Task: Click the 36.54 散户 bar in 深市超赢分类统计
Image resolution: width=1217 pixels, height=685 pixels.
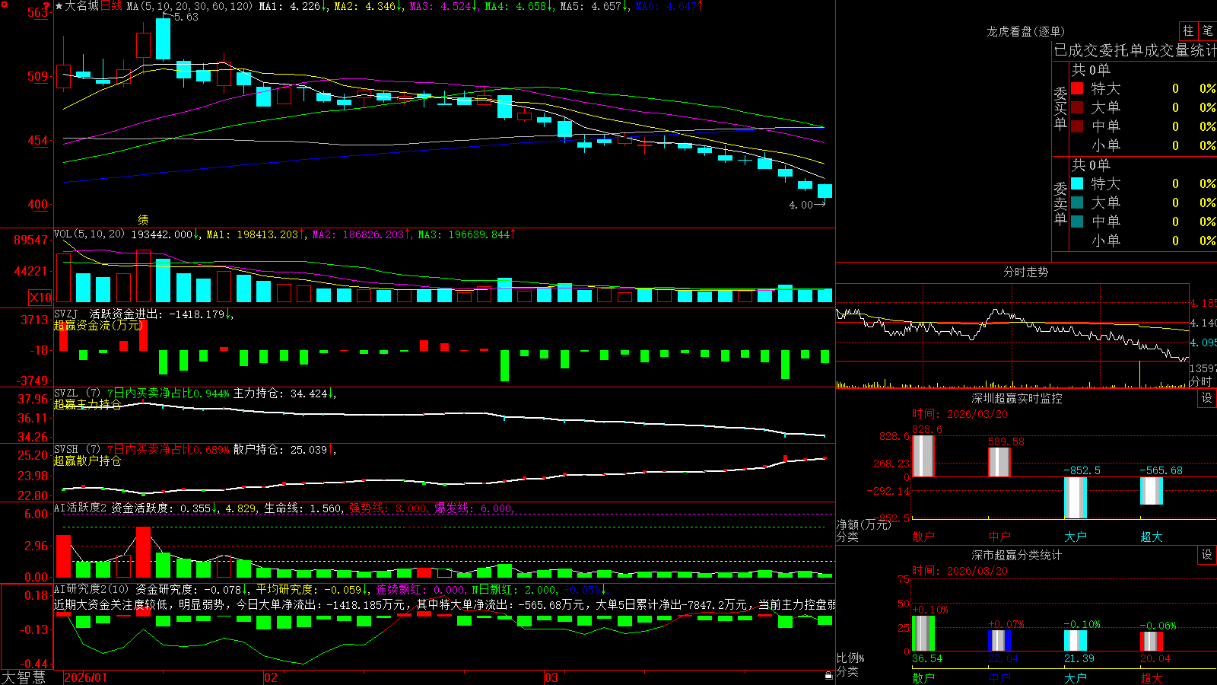Action: 923,633
